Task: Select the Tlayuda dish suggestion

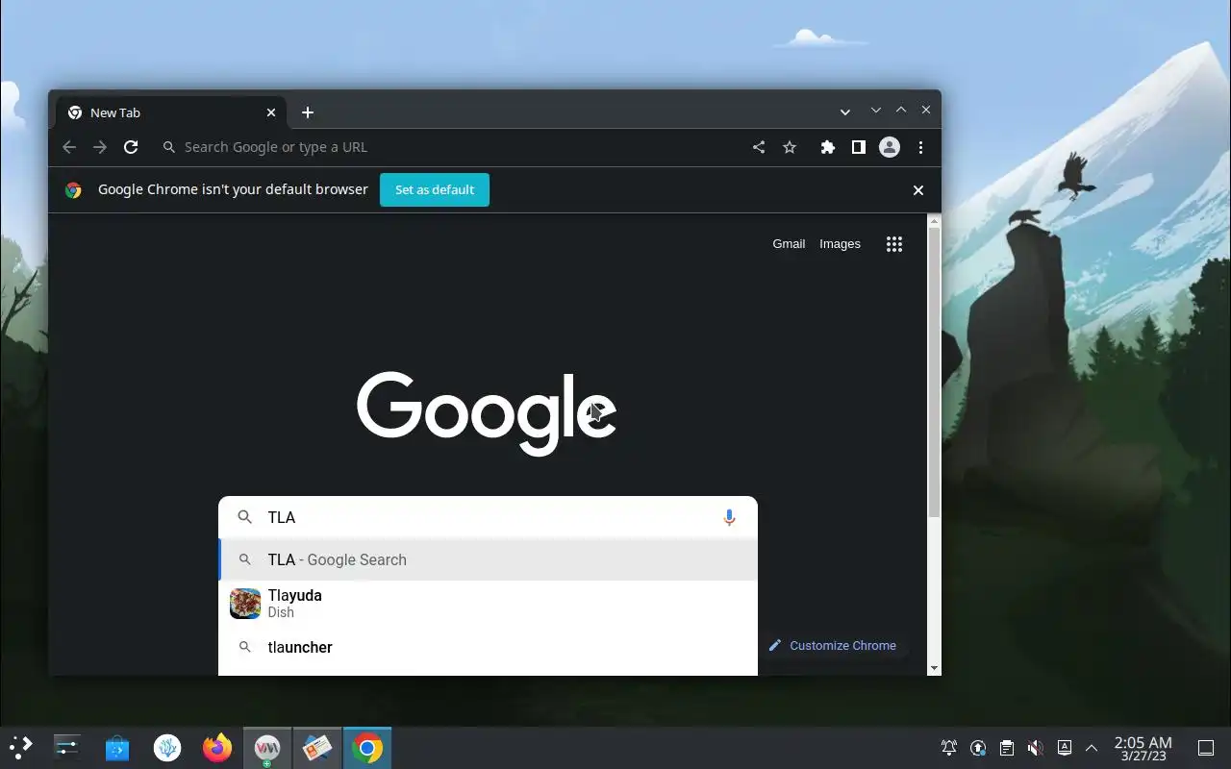Action: (488, 604)
